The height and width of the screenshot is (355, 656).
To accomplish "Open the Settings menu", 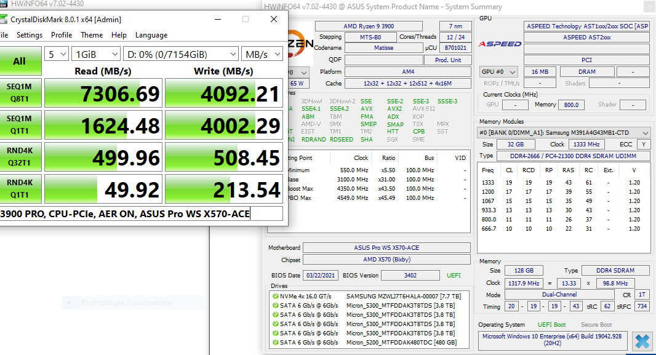I will [30, 35].
